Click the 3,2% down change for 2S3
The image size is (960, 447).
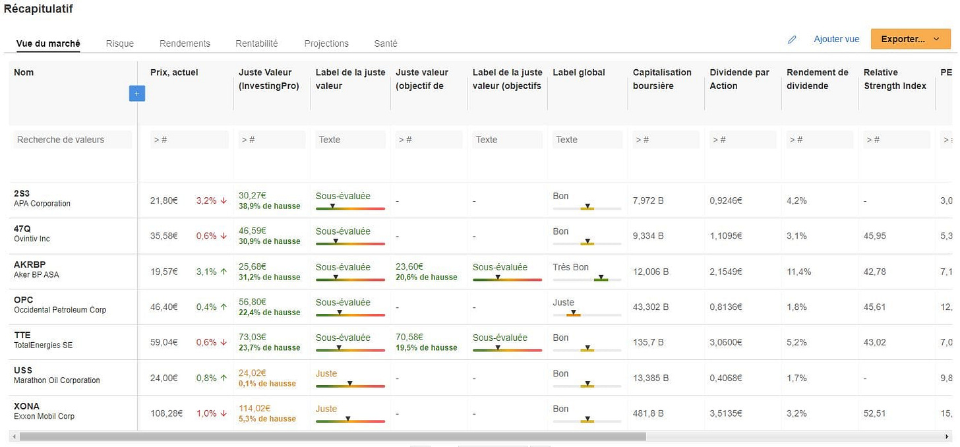[211, 200]
